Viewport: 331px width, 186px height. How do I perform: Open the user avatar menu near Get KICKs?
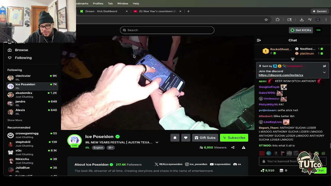point(319,30)
